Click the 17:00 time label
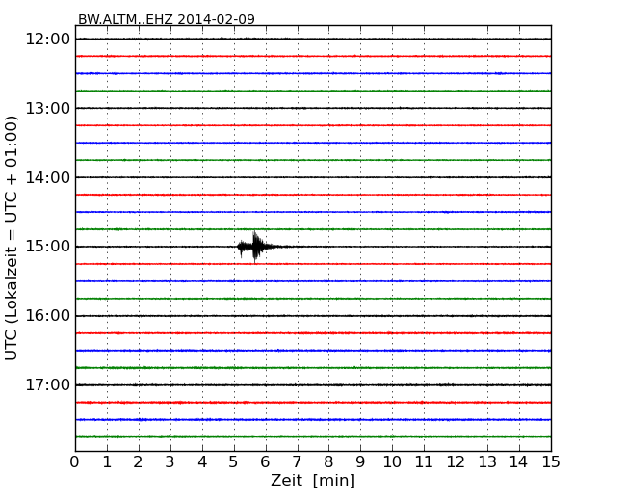This screenshot has width=626, height=501. 47,385
